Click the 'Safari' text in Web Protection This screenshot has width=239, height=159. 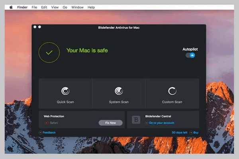point(54,123)
